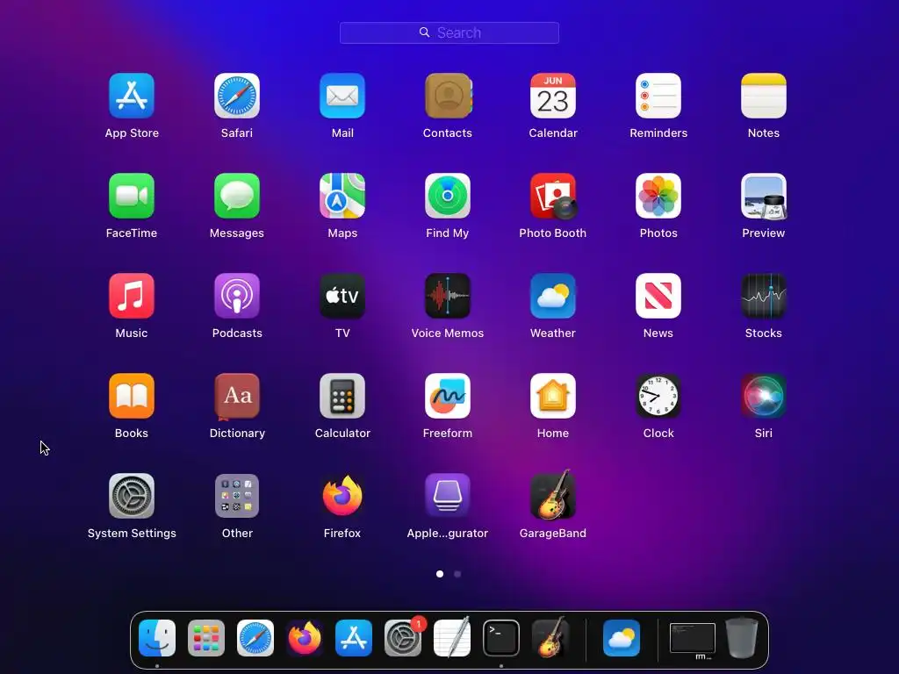Open the Books app

(x=132, y=396)
